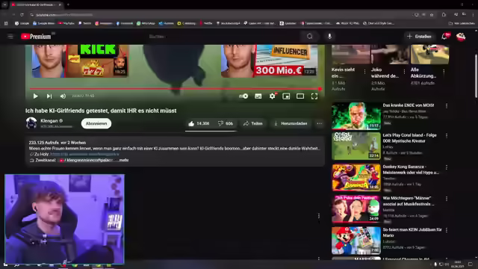
Task: Toggle the autoplay switch in the player
Action: click(243, 96)
